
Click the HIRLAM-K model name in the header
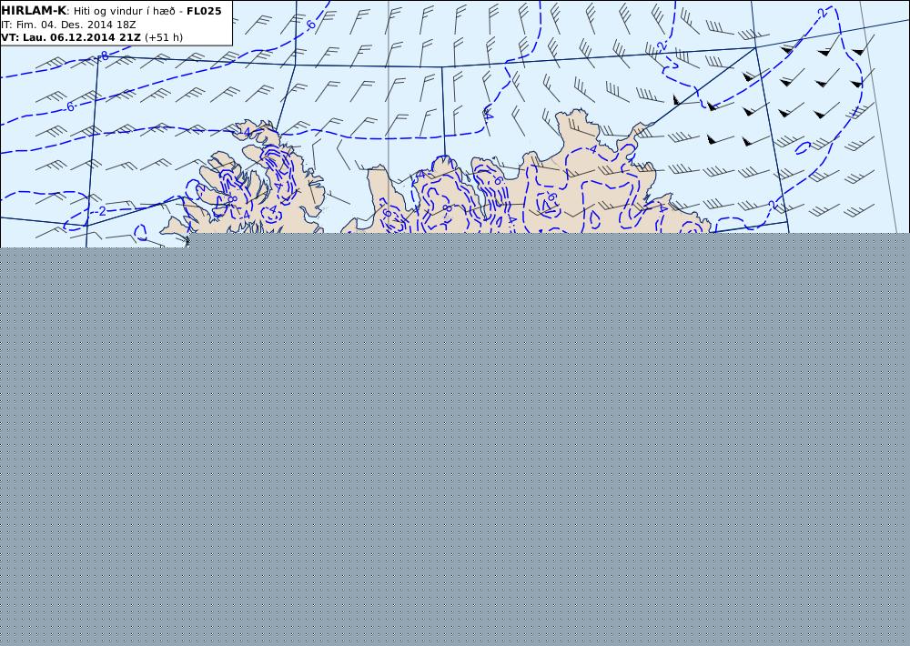(x=34, y=11)
